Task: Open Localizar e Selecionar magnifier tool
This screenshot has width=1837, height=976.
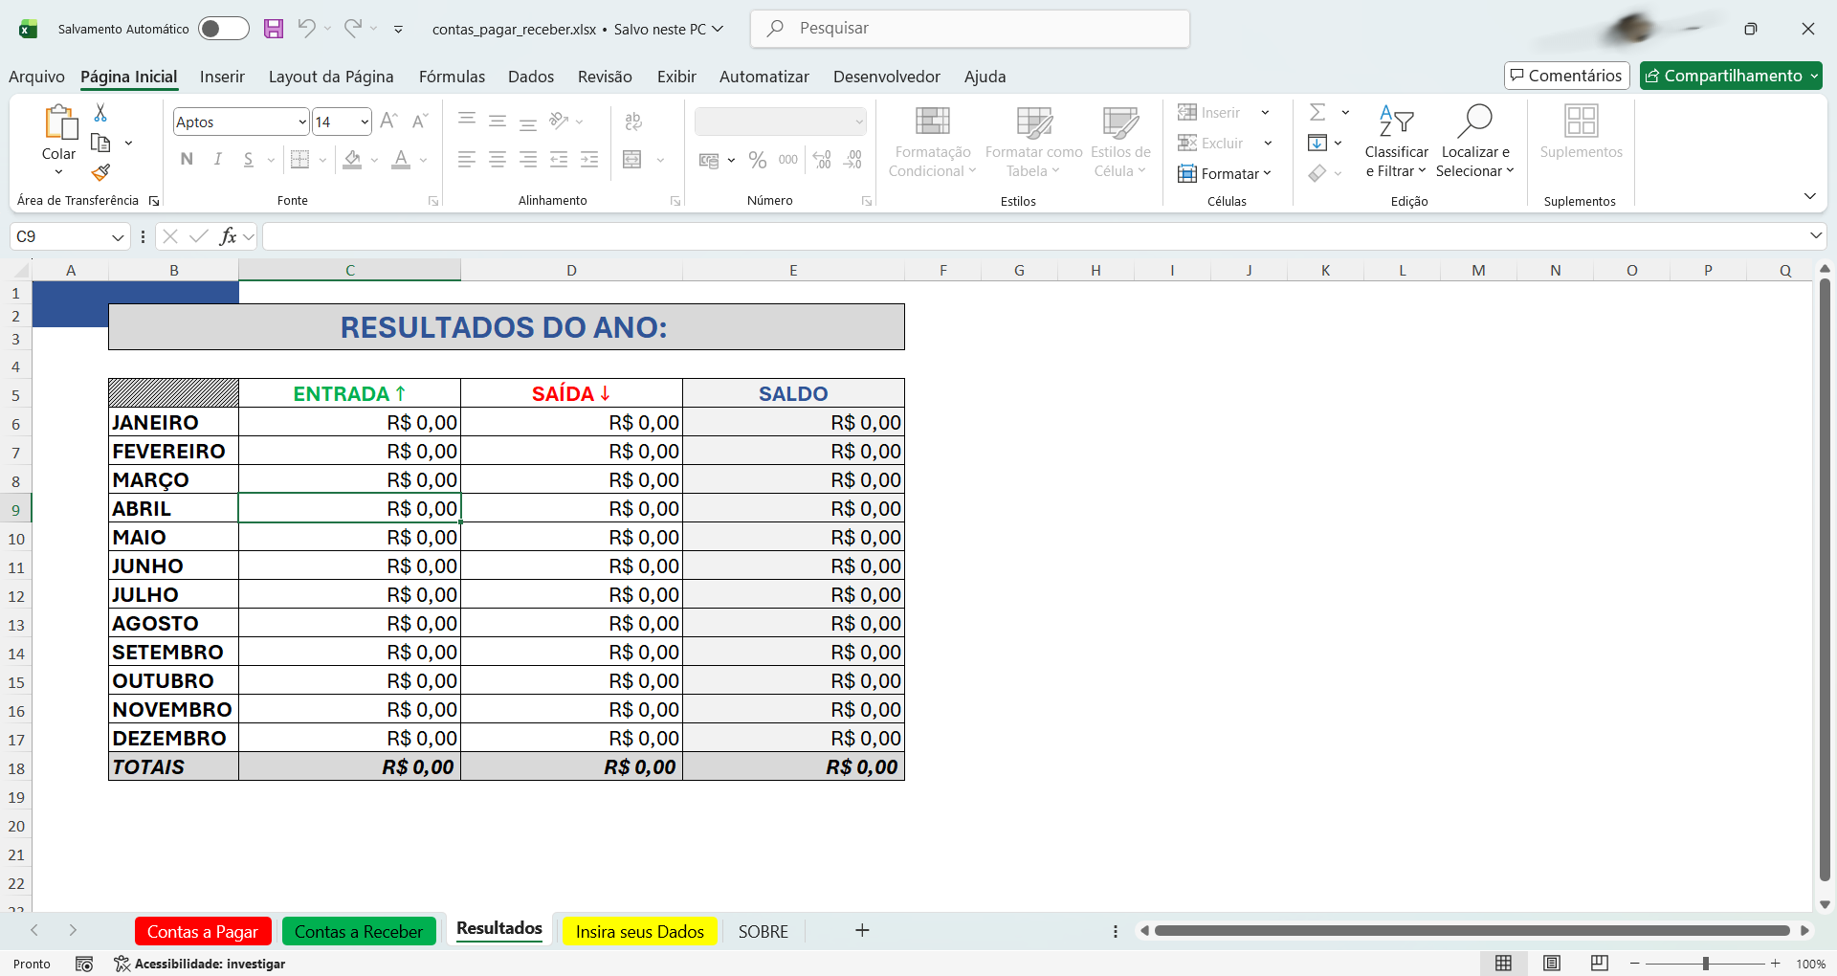Action: point(1474,122)
